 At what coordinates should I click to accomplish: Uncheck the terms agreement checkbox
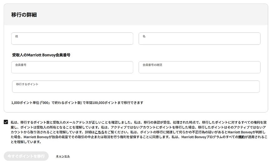click(6, 122)
